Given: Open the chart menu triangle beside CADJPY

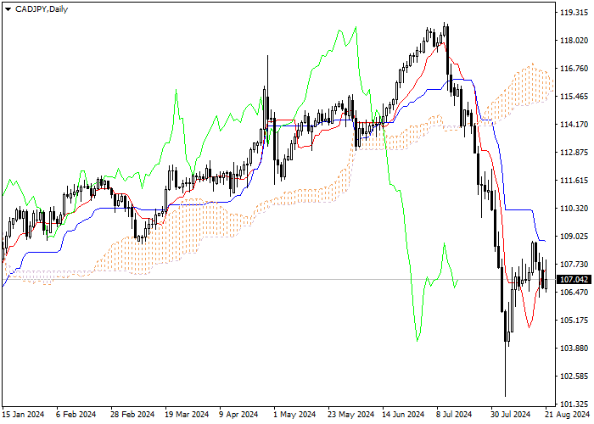Looking at the screenshot, I should coord(8,9).
